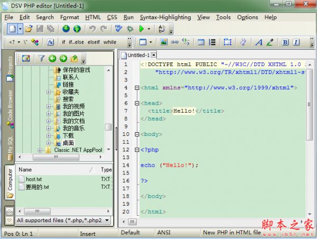
Task: Insert the while code snippet button
Action: (x=110, y=42)
